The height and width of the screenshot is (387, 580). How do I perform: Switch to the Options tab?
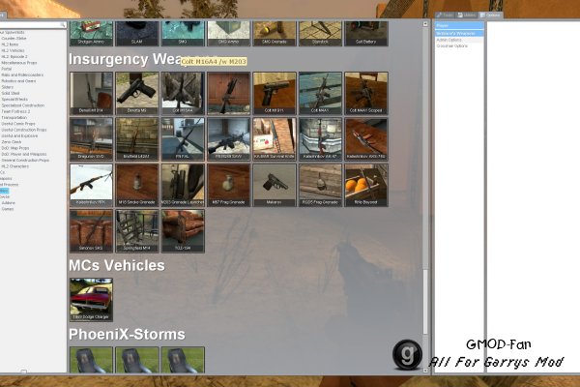point(490,15)
